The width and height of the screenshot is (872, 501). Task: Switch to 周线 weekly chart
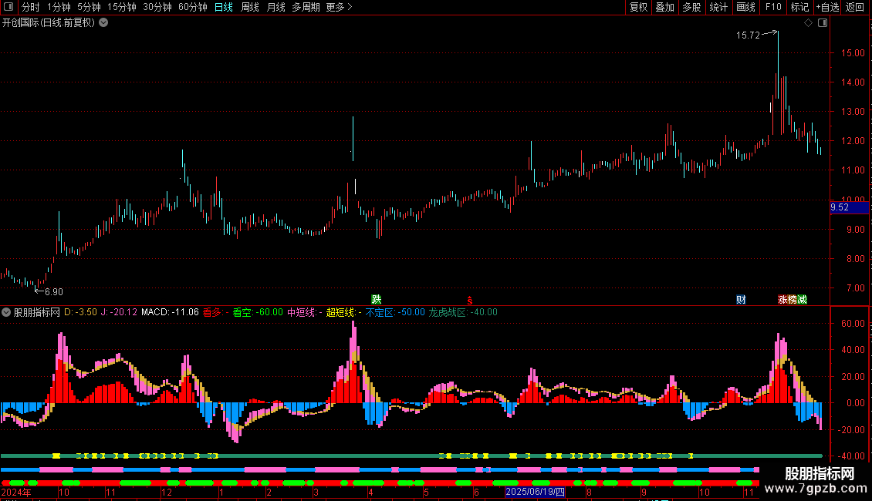pyautogui.click(x=250, y=7)
